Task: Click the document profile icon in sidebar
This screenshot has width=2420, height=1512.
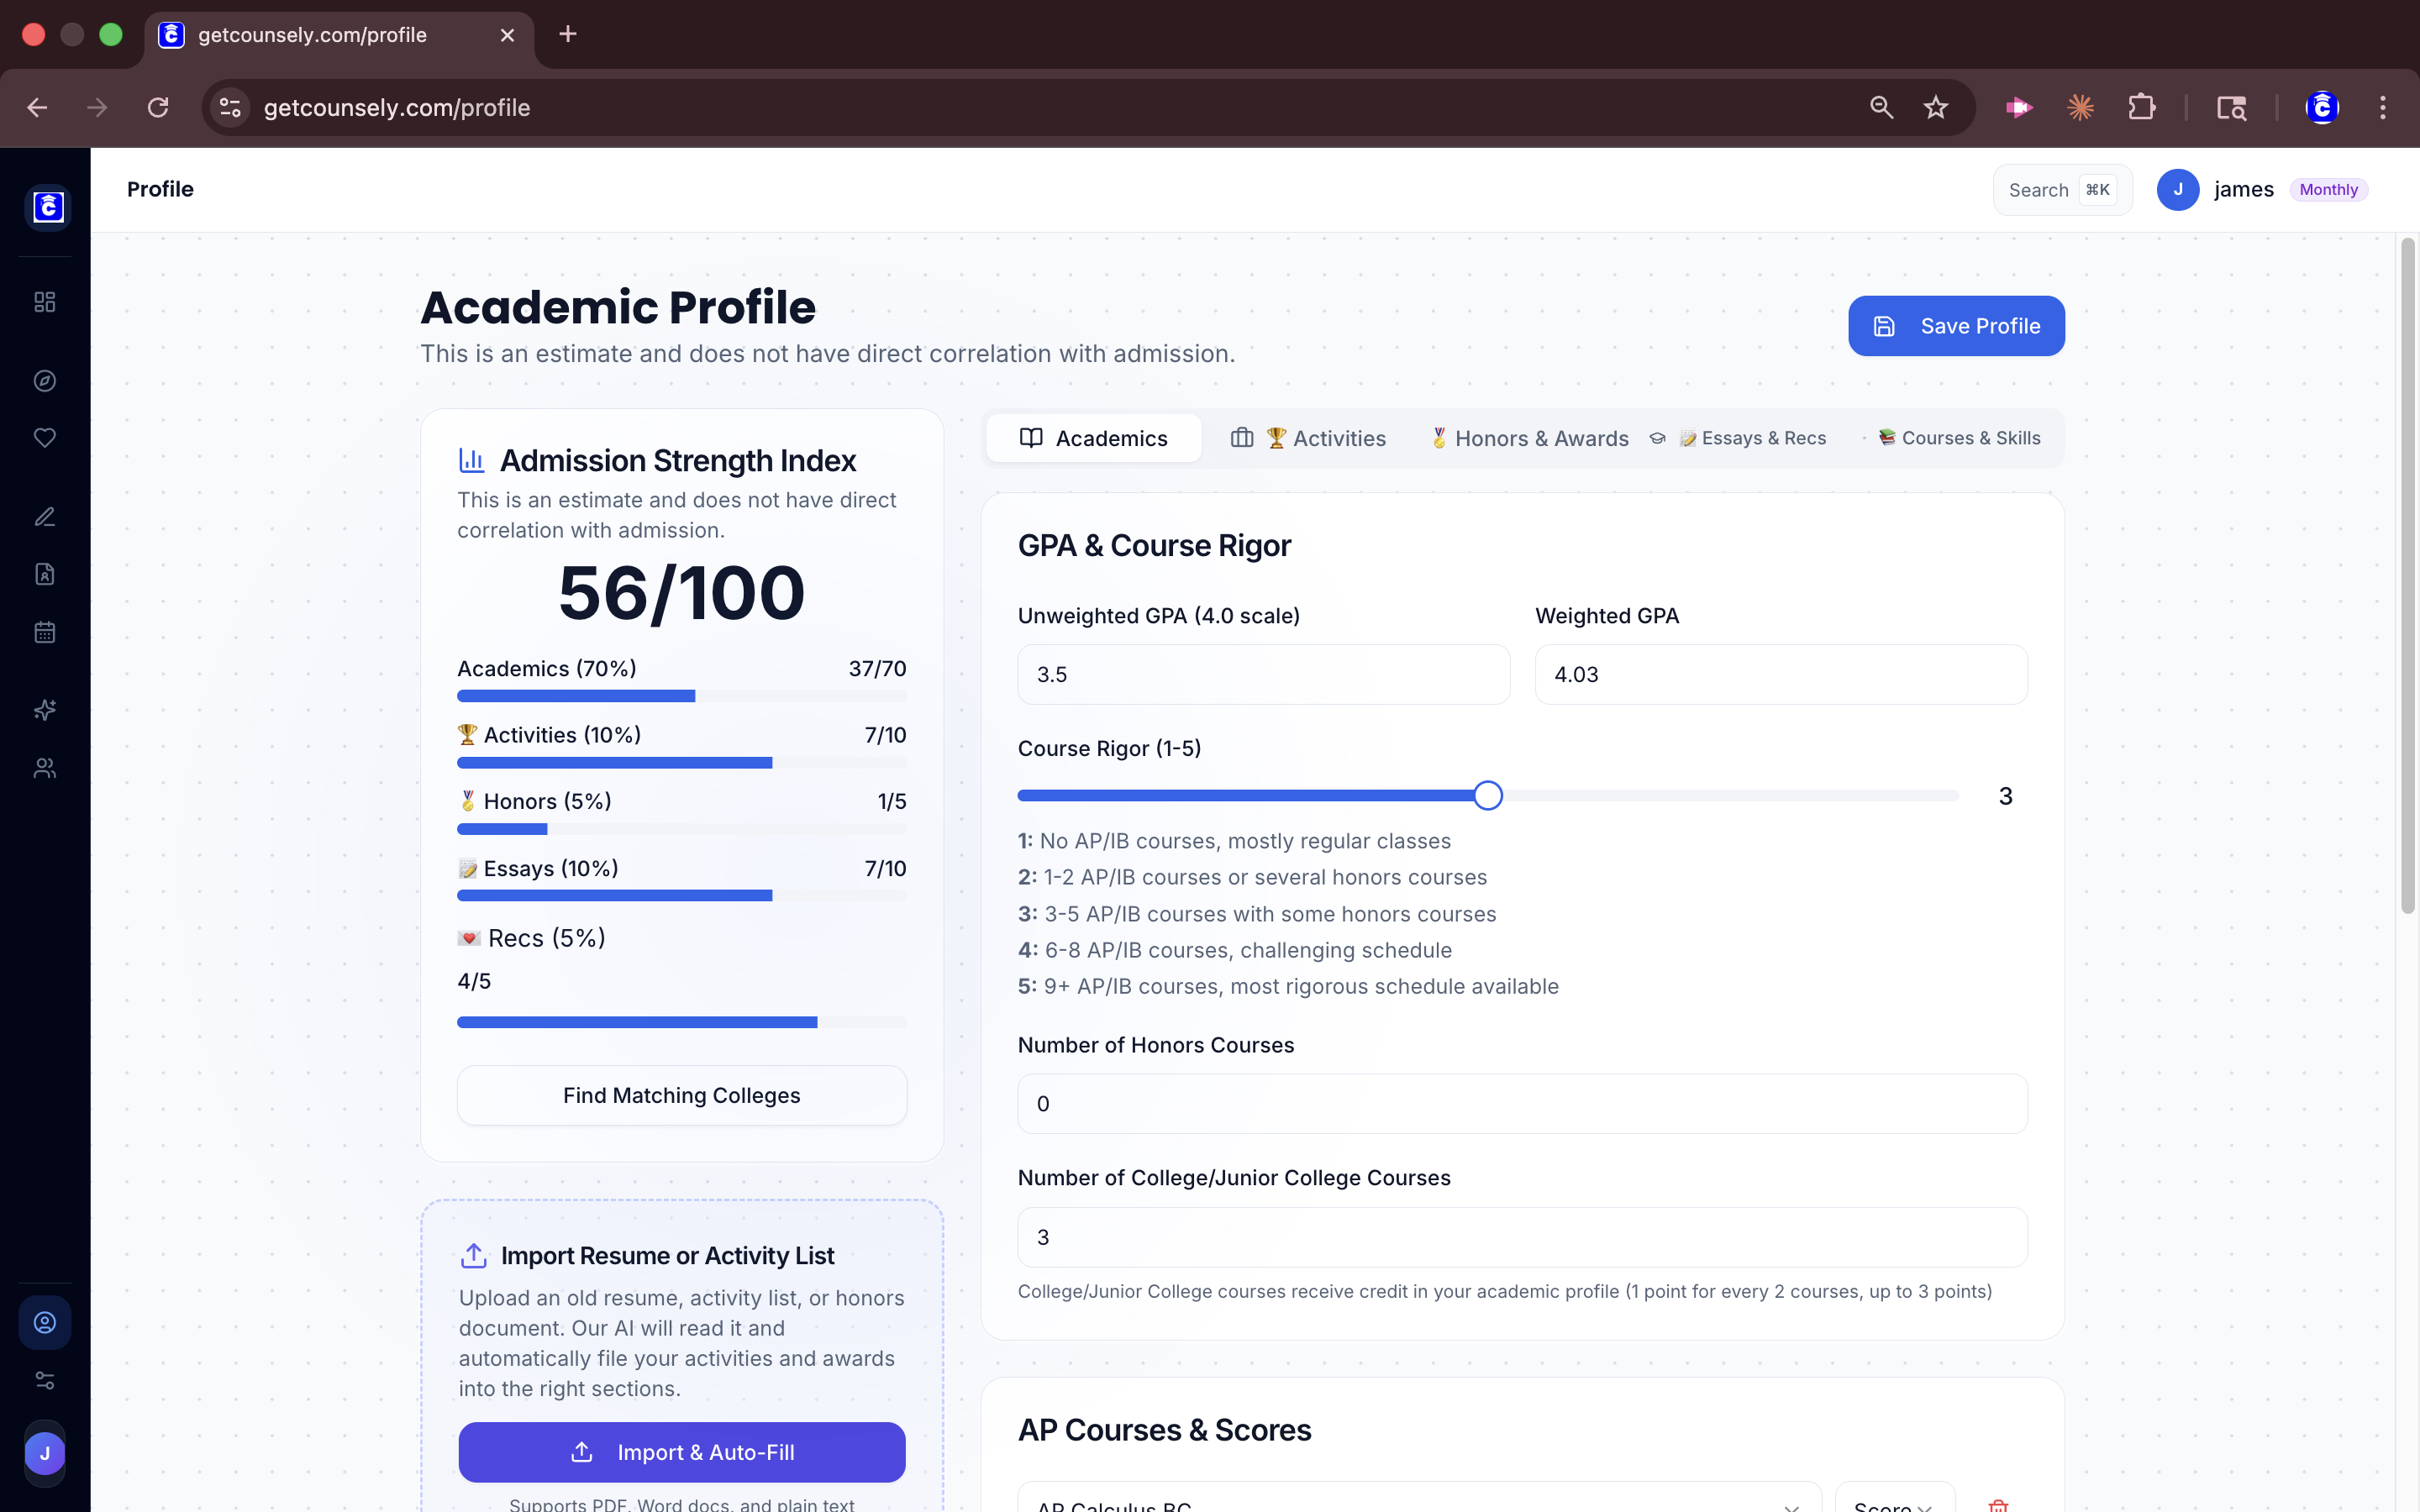Action: (x=45, y=574)
